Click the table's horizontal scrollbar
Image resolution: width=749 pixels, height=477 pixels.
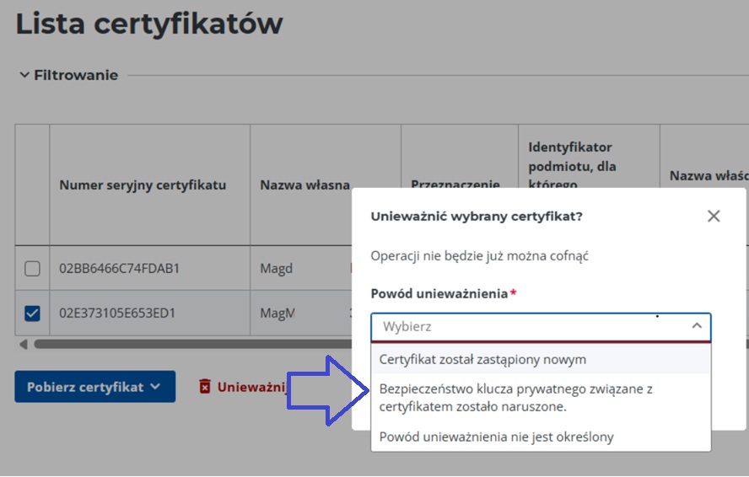coord(186,344)
